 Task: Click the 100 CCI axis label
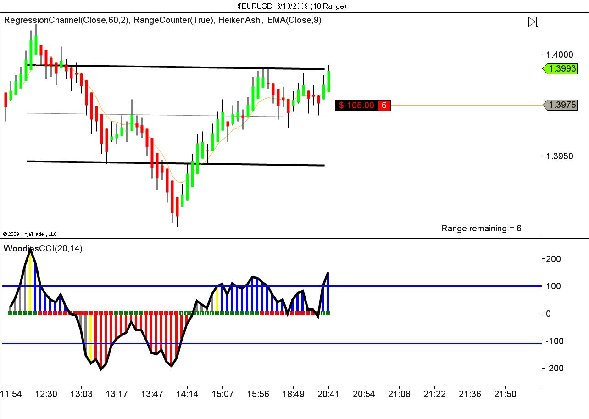click(554, 286)
